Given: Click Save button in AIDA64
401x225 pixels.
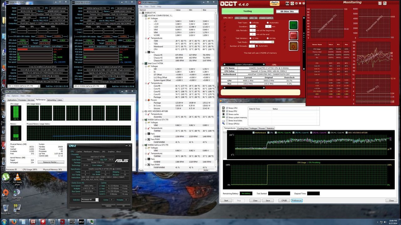Looking at the screenshot, I should (x=268, y=201).
